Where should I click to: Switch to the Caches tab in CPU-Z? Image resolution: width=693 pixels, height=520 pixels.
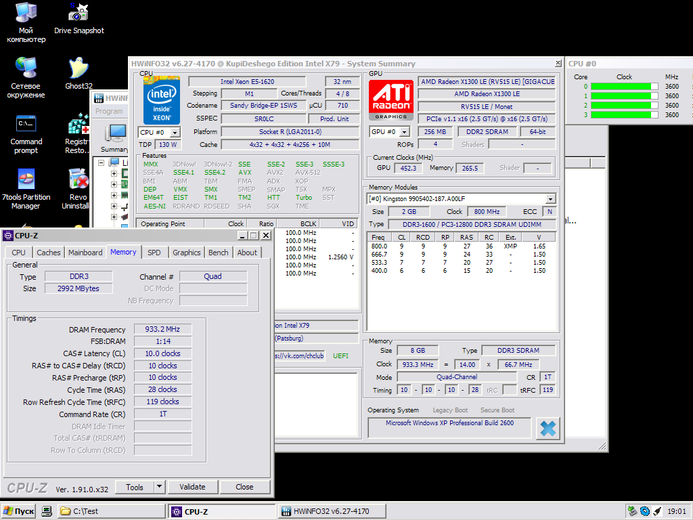49,253
